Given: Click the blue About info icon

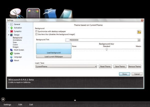Looking at the screenshot, I should (x=11, y=61).
